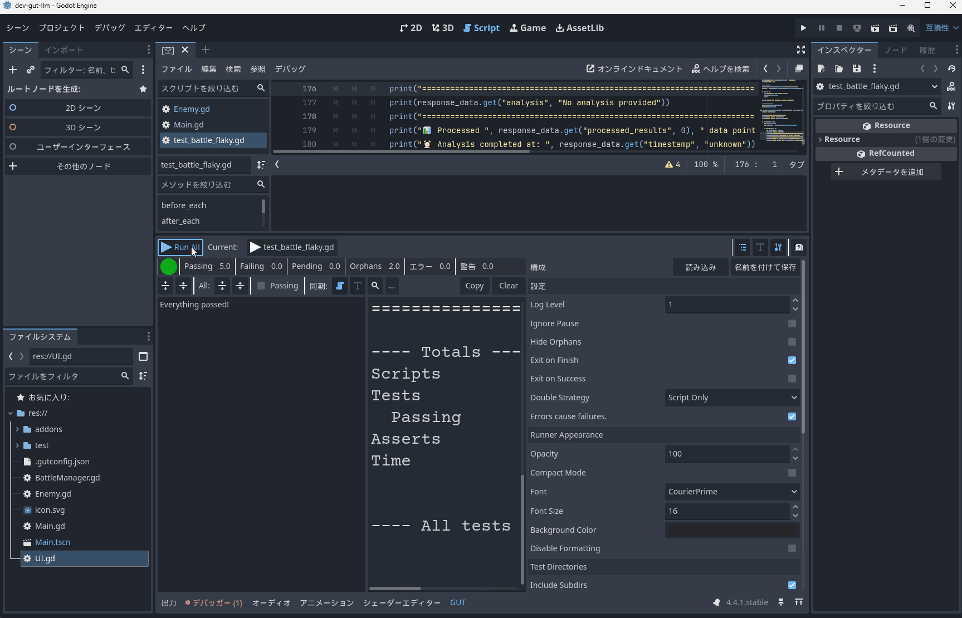Switch to the Import tab
This screenshot has height=618, width=962.
(x=64, y=50)
